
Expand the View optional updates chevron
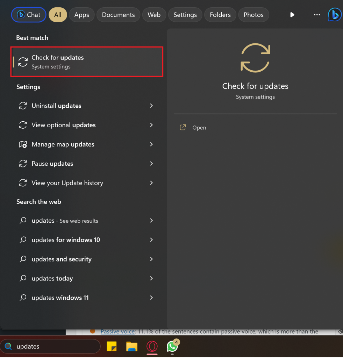coord(151,125)
